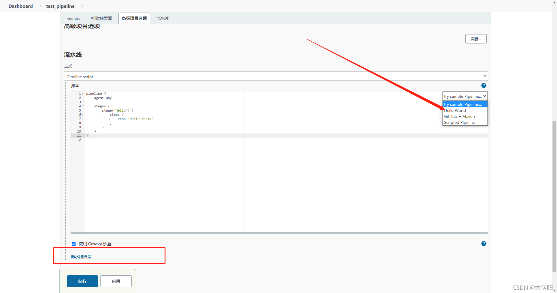
Task: Open test_pipeline breadcrumb link
Action: pos(60,6)
